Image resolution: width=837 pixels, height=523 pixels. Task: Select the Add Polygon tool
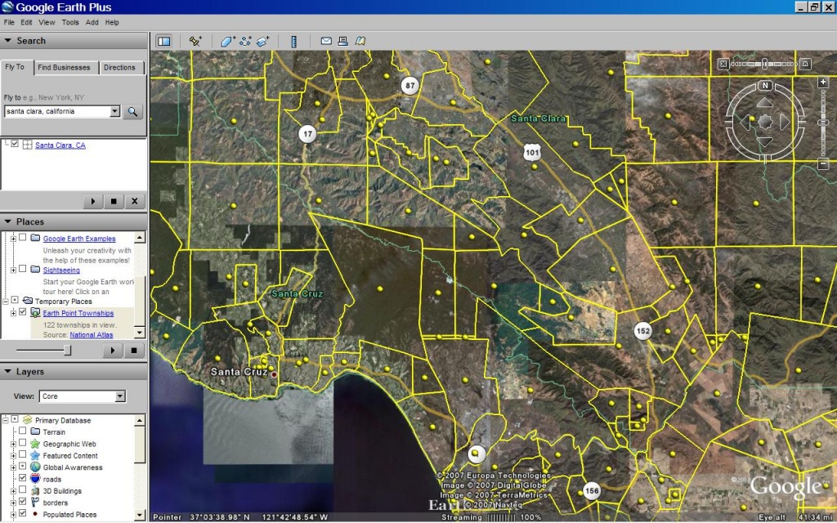[x=227, y=41]
